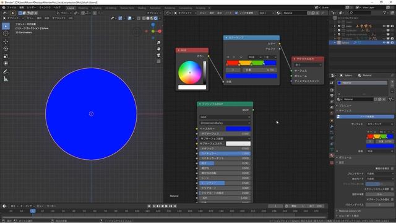Toggle the Backface Culling checkbox in Settings
Screen dimensions: 396x223
pos(392,168)
